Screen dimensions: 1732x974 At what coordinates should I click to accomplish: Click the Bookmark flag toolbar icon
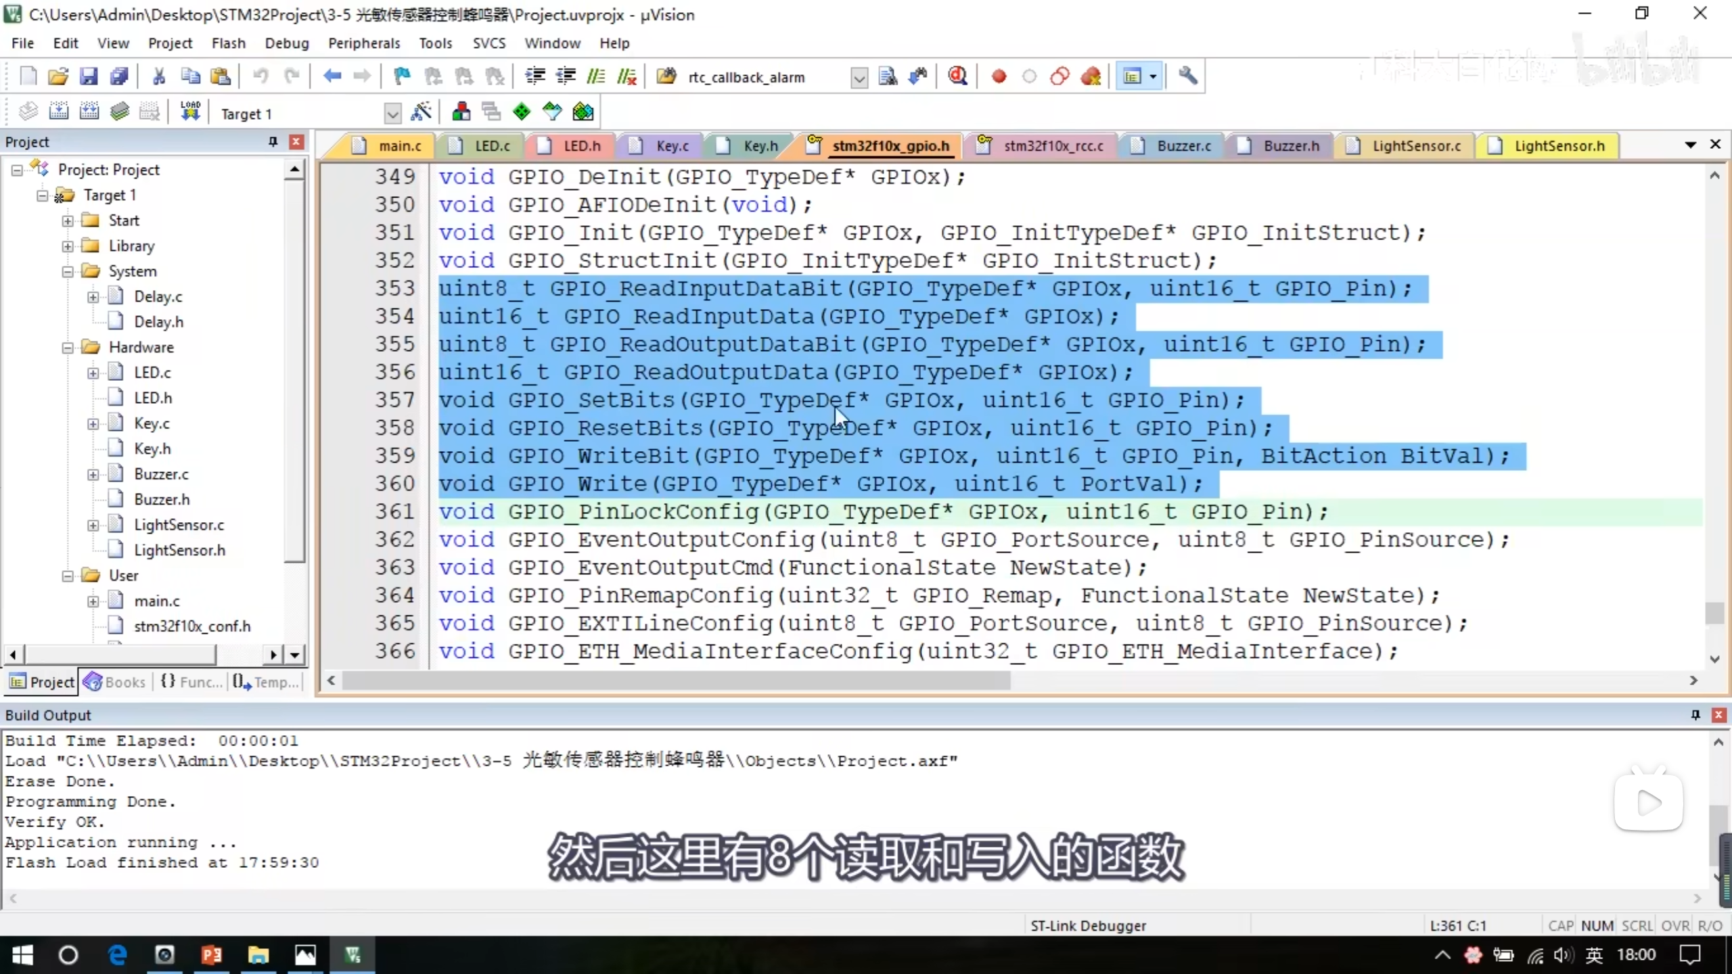click(x=402, y=76)
